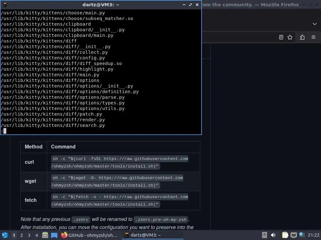Expand the Firefox list all tabs chevron
321x240 pixels.
tap(315, 24)
